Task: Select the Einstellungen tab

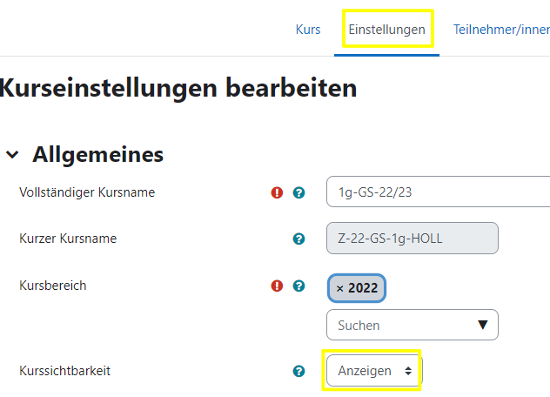Action: click(386, 30)
